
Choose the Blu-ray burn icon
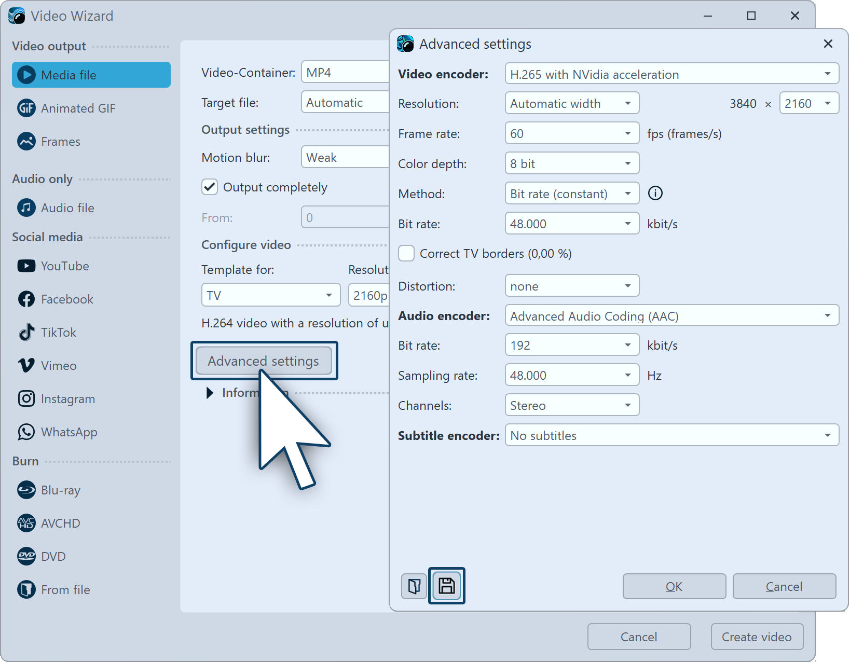(x=26, y=490)
